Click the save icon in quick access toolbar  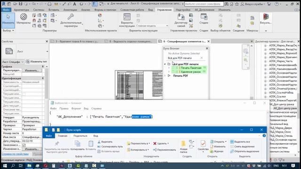pos(21,4)
